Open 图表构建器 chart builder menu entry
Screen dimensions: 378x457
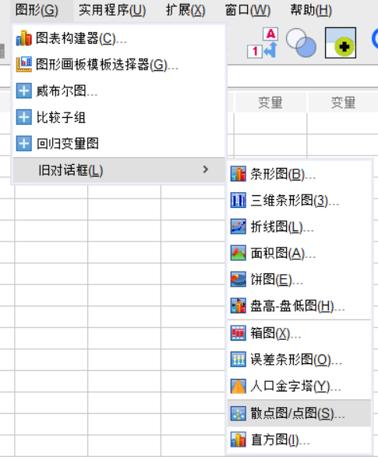119,38
